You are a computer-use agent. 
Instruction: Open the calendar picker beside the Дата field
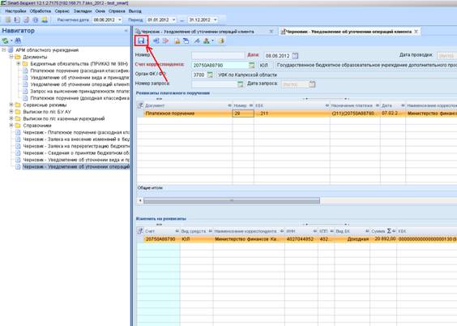coord(295,56)
